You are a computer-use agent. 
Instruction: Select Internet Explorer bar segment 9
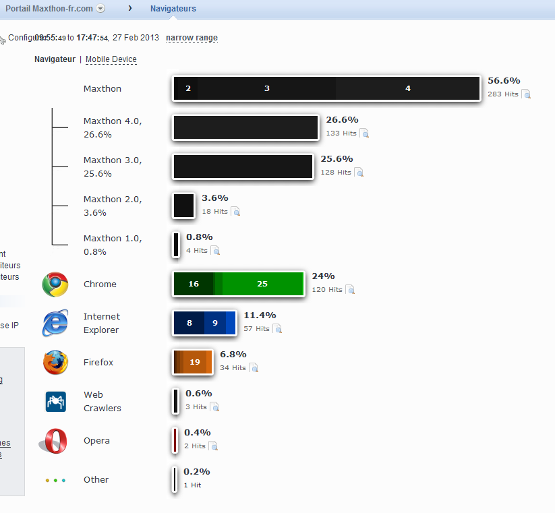(x=215, y=323)
